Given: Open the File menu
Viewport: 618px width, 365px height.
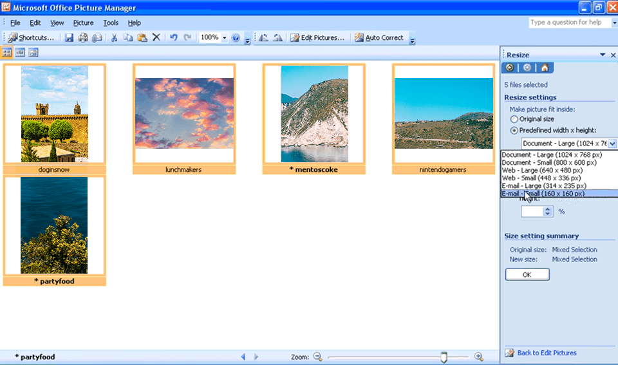Looking at the screenshot, I should pyautogui.click(x=15, y=23).
